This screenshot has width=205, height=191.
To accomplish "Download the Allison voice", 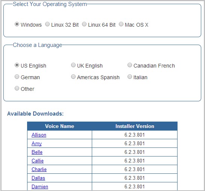I will 39,135.
